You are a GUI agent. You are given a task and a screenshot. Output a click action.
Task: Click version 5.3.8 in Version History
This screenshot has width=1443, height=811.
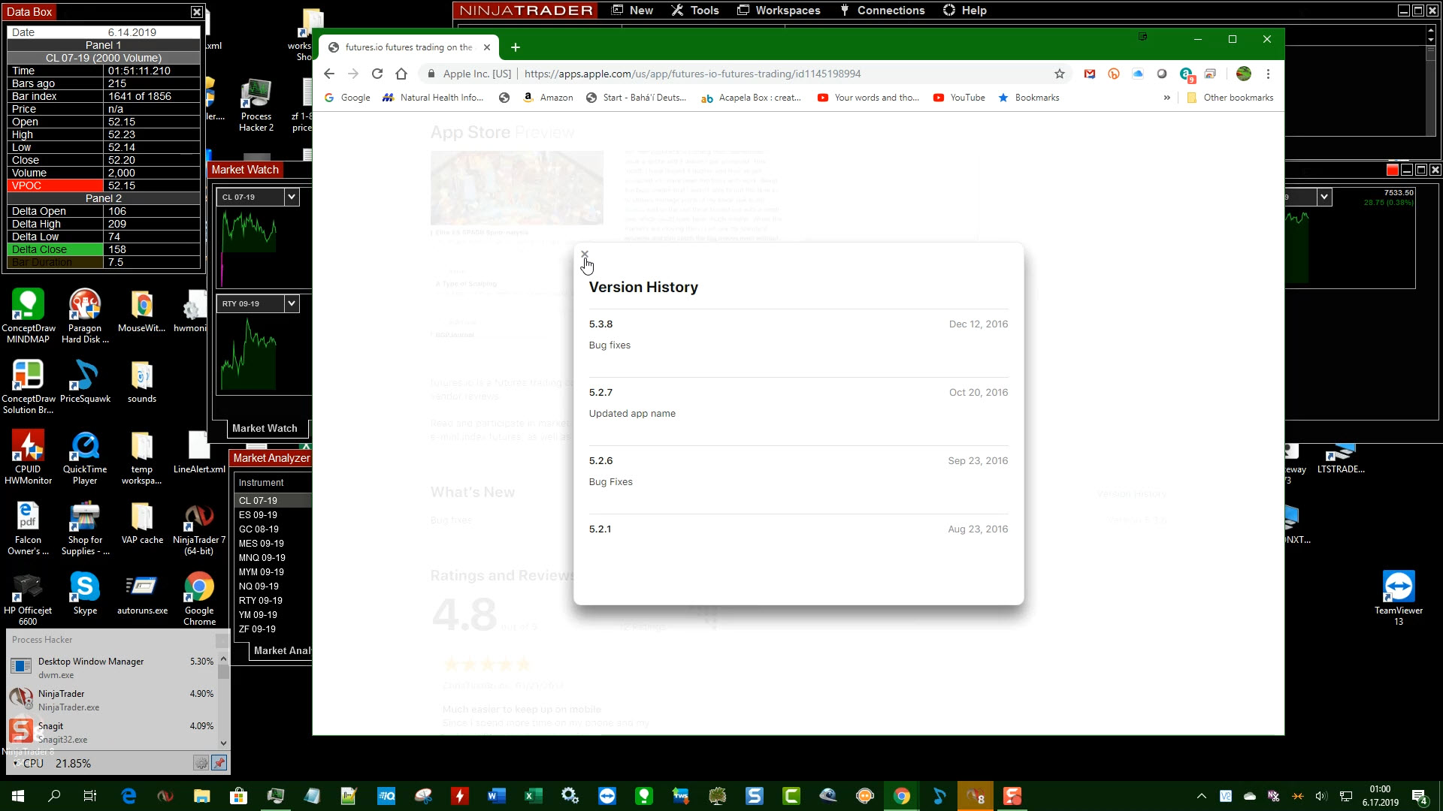point(600,324)
